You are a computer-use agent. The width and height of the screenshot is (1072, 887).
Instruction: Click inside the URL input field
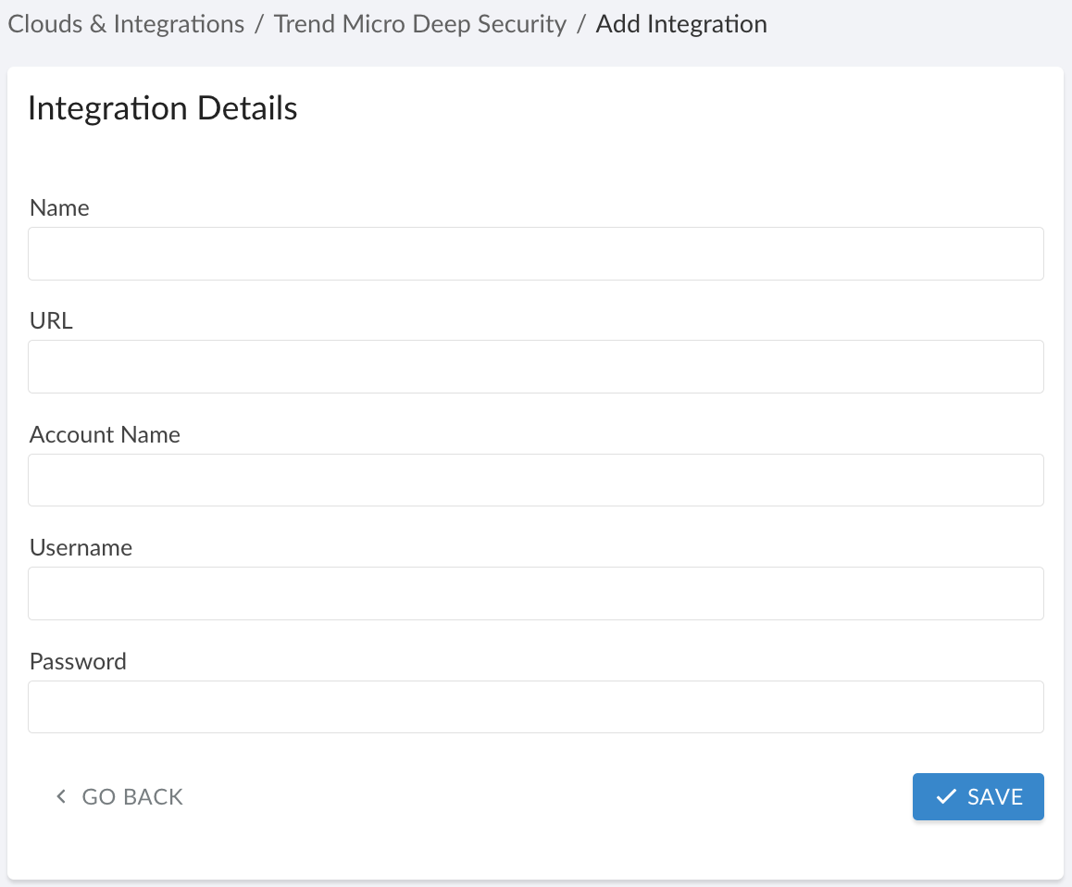click(535, 367)
